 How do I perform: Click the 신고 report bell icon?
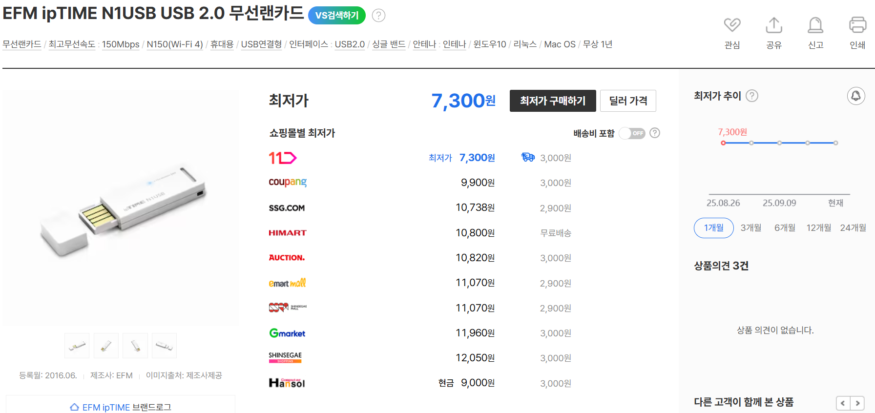815,25
